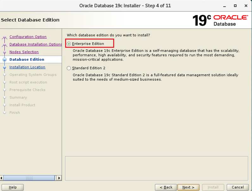
Task: Jump to Database Installation Options step
Action: pyautogui.click(x=35, y=44)
